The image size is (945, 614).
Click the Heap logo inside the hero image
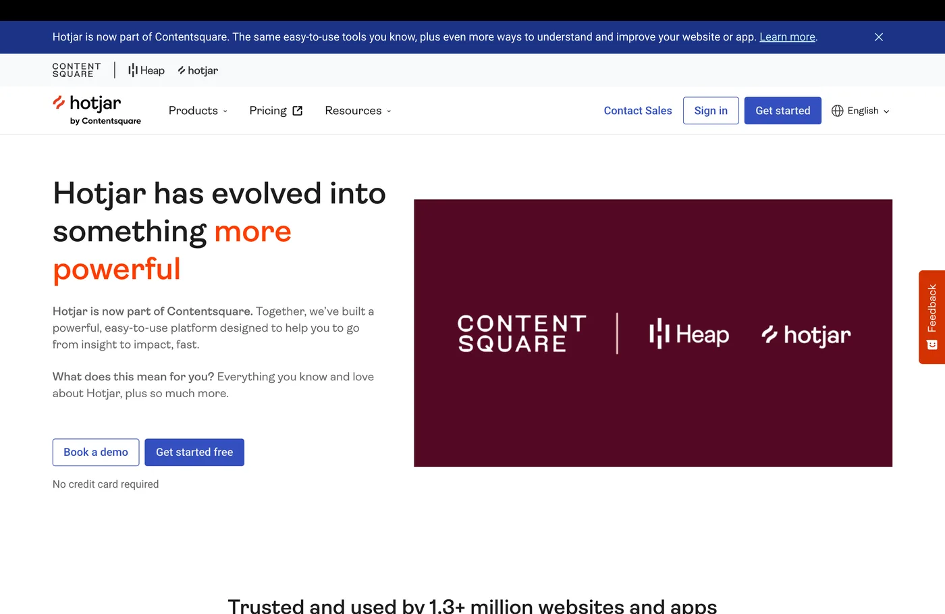pyautogui.click(x=688, y=334)
